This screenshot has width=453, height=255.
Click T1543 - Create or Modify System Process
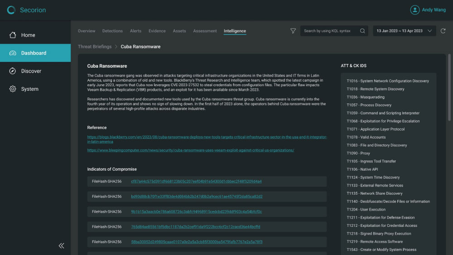click(x=381, y=250)
